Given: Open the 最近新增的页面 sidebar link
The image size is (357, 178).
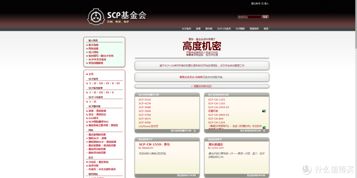Looking at the screenshot, I should pyautogui.click(x=97, y=134).
